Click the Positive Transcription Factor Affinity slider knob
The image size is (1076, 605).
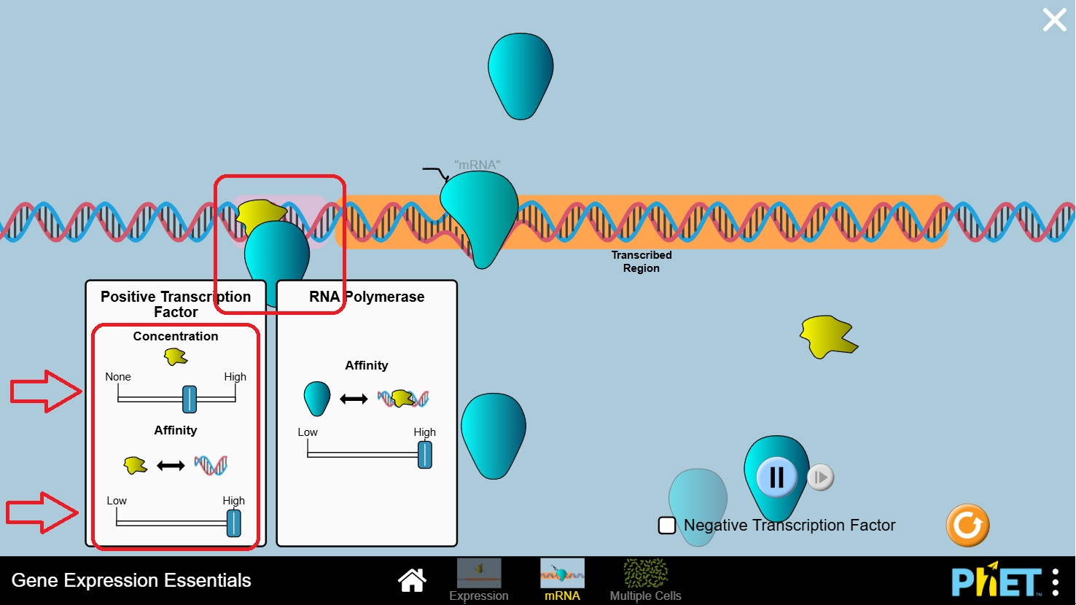point(233,523)
